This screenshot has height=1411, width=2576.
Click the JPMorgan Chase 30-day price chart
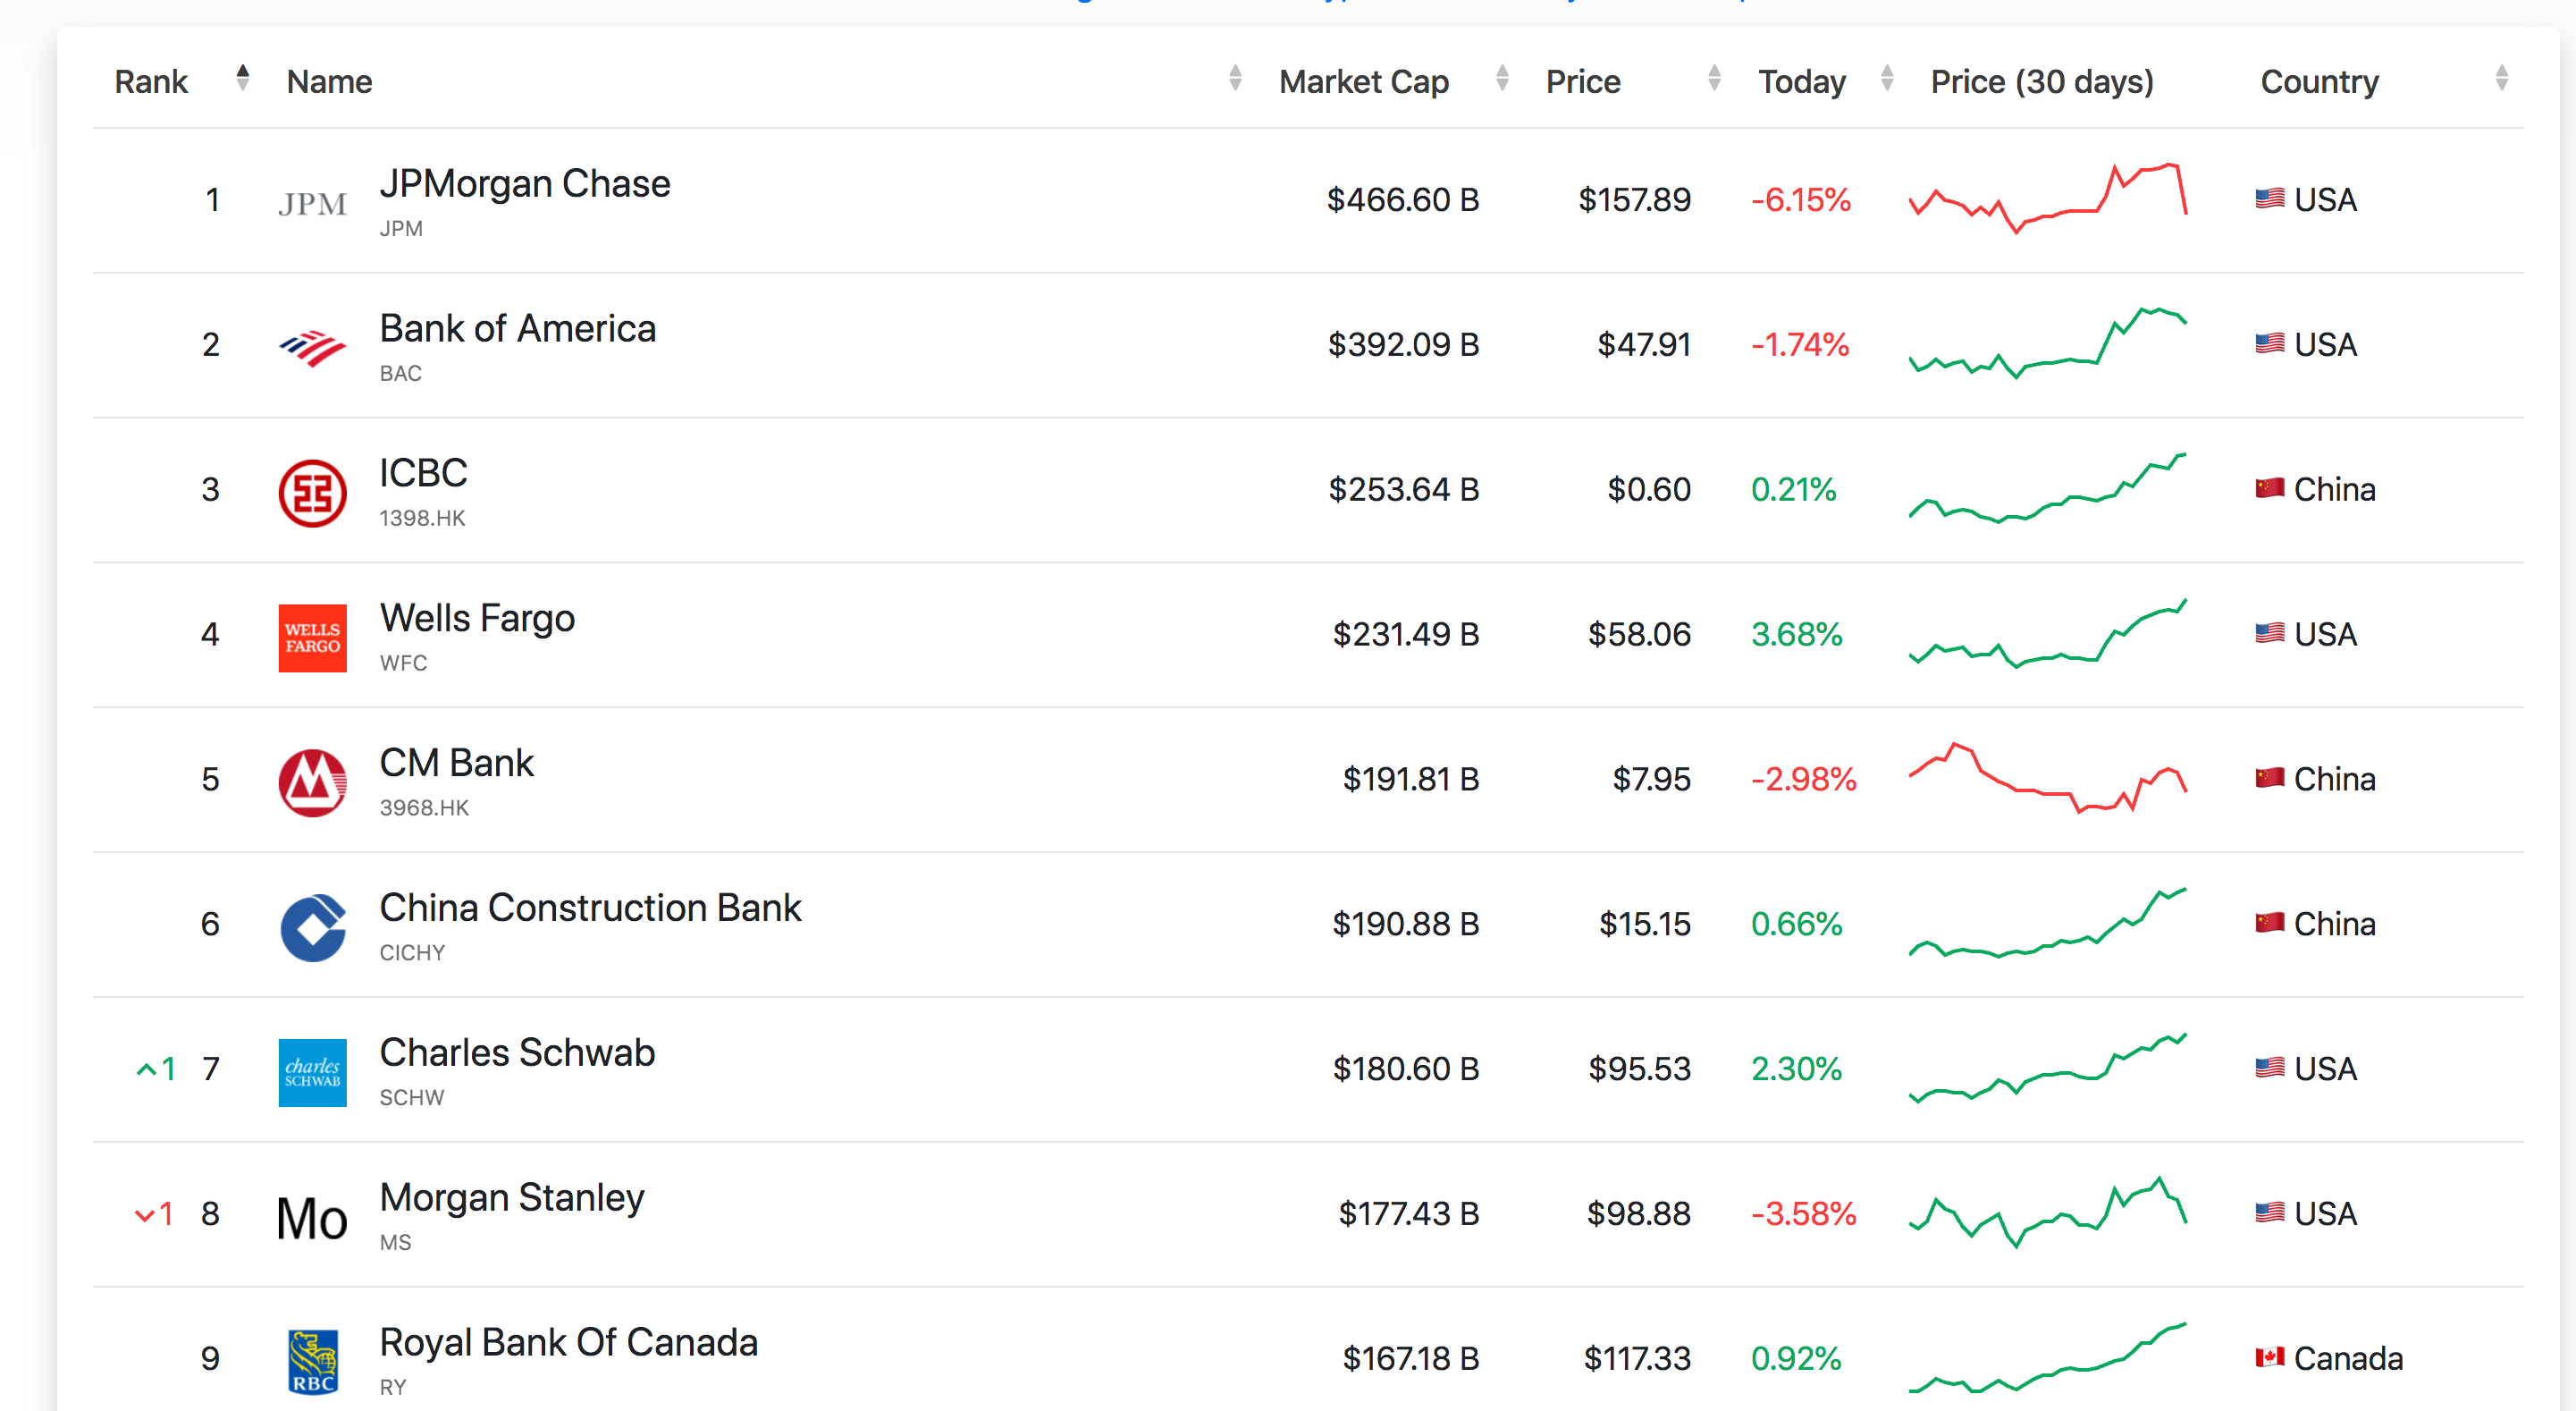coord(2046,199)
